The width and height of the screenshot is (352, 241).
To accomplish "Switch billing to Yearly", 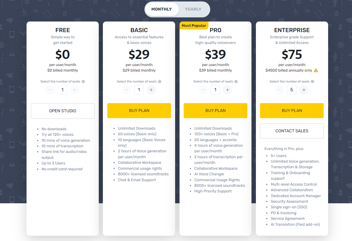I will [193, 9].
